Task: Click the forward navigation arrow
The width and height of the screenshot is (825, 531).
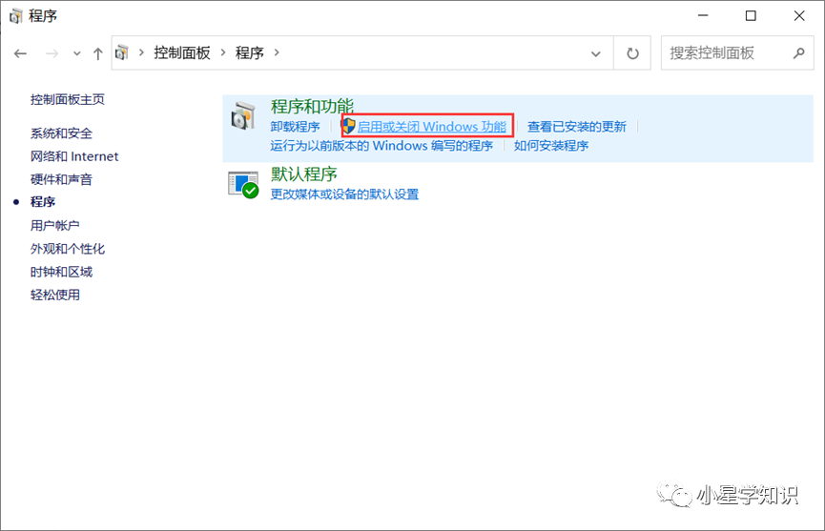Action: (x=52, y=53)
